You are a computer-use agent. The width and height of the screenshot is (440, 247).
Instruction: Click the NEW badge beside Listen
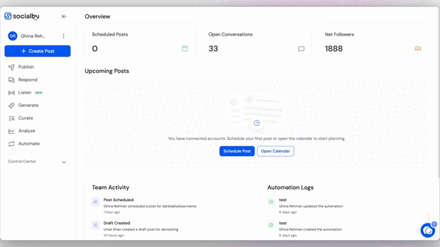[39, 92]
